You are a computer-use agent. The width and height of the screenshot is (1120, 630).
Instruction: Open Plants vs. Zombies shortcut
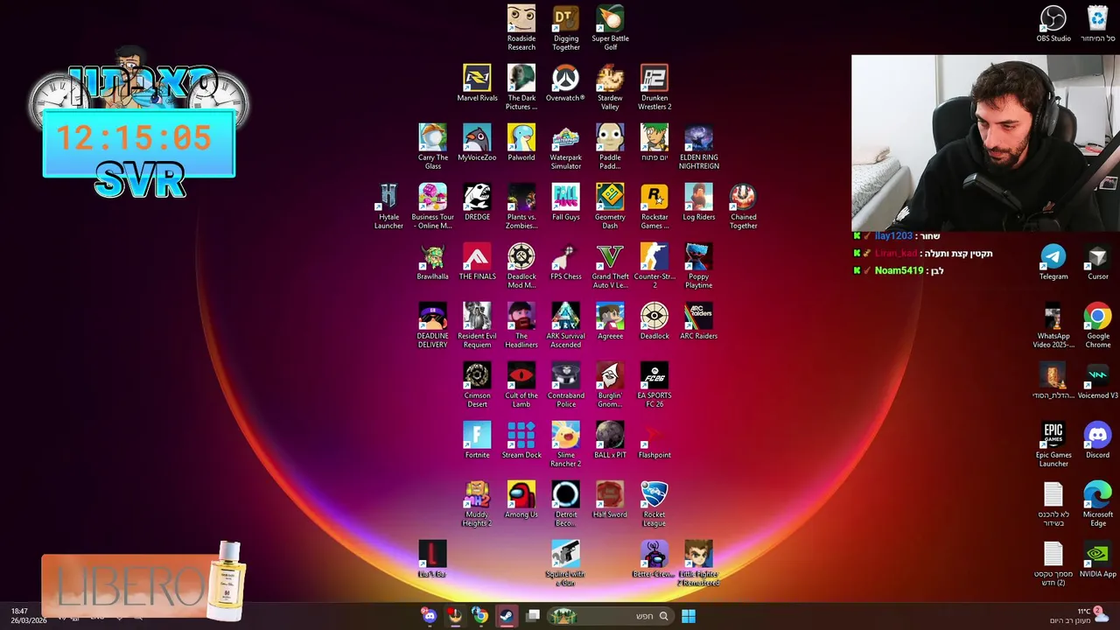tap(521, 206)
